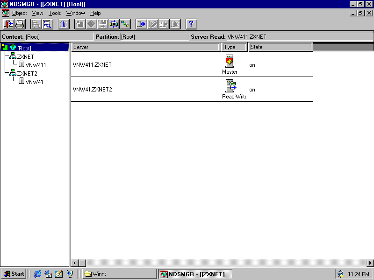
Task: Select the VNW411.ZXNET server row
Action: [x=192, y=64]
